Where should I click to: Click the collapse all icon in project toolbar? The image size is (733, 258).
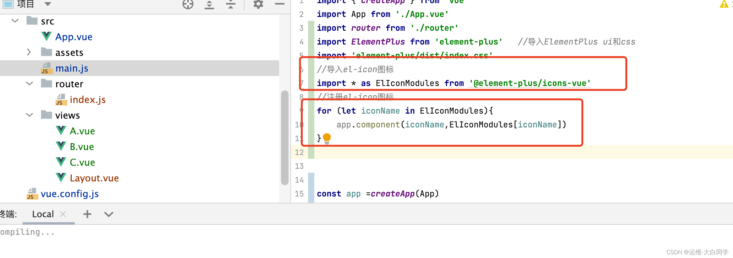coord(231,4)
